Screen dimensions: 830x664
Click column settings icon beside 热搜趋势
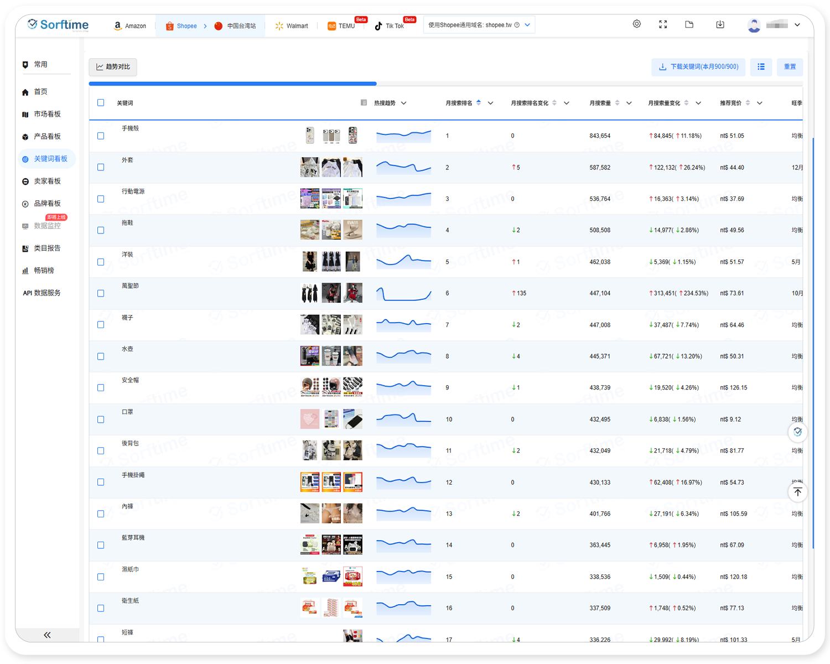pos(364,103)
